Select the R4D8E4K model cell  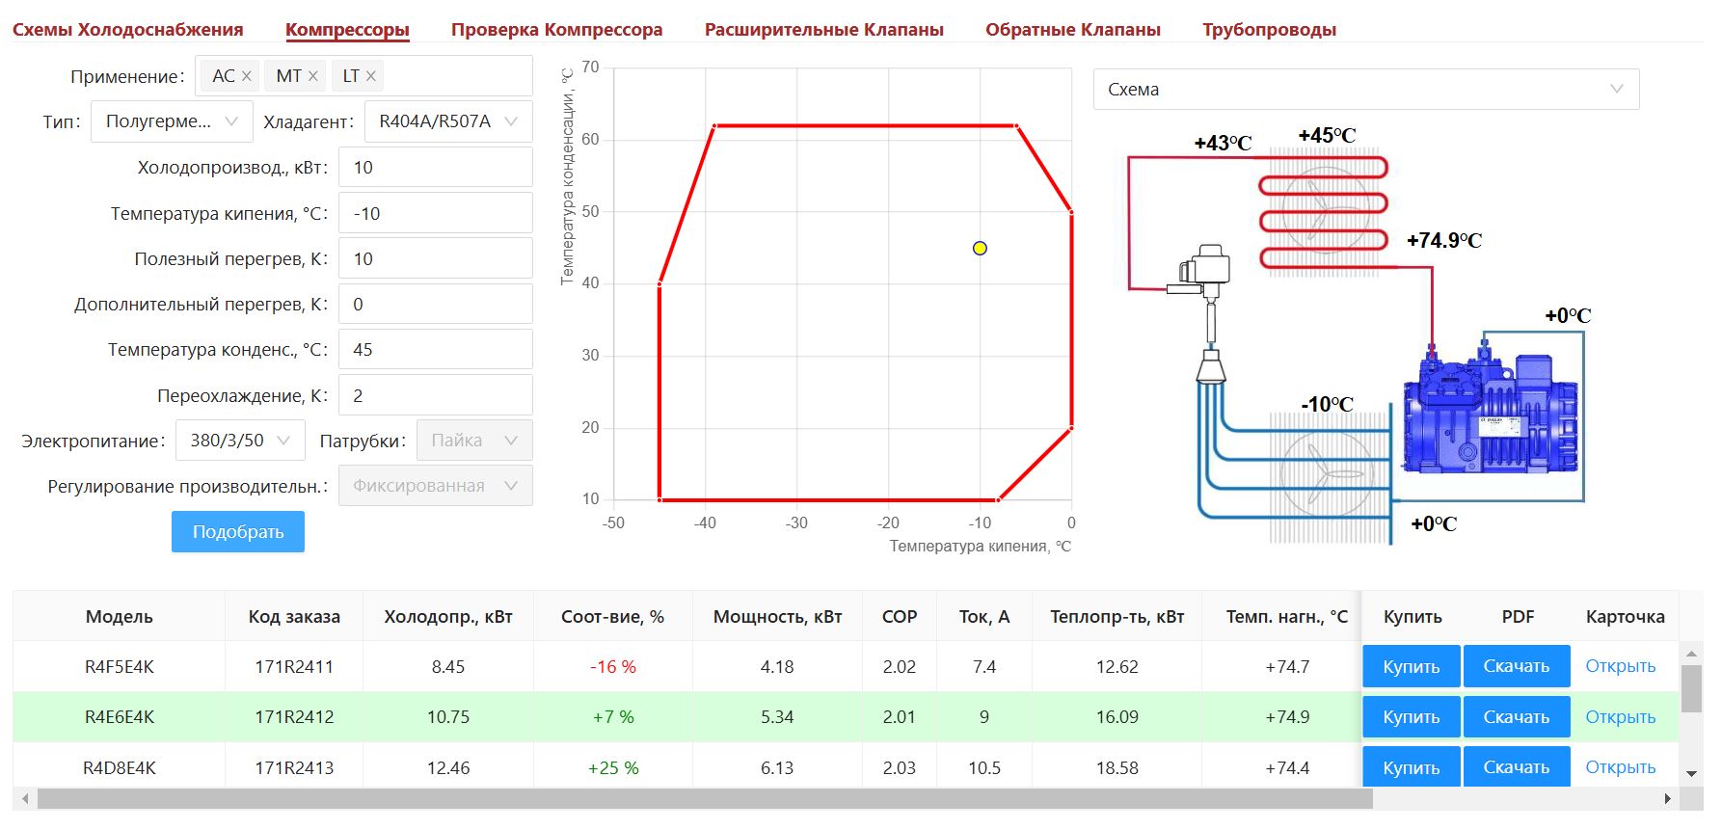tap(120, 768)
